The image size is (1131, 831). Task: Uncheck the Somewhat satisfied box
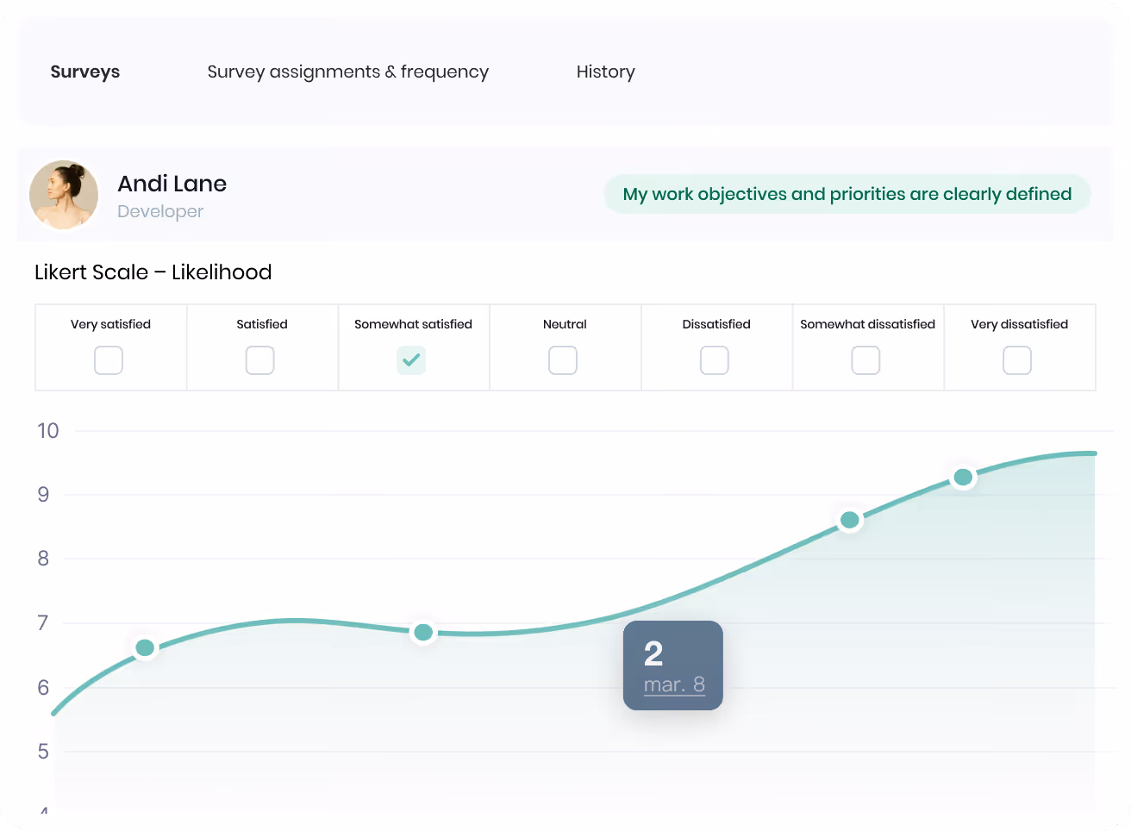click(x=411, y=360)
